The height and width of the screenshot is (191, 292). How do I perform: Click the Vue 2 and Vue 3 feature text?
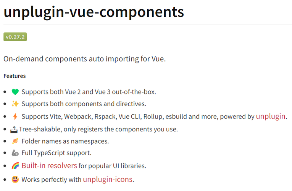(x=89, y=92)
